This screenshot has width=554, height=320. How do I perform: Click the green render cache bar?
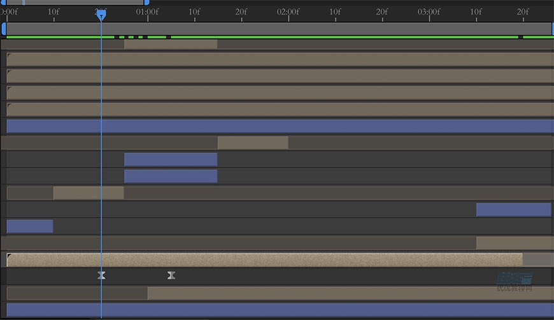point(344,37)
